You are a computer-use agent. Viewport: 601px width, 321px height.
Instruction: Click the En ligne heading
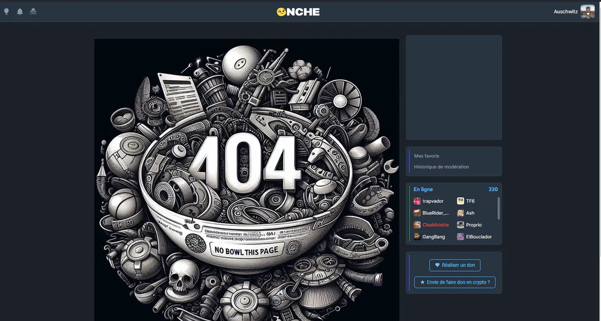click(x=423, y=189)
